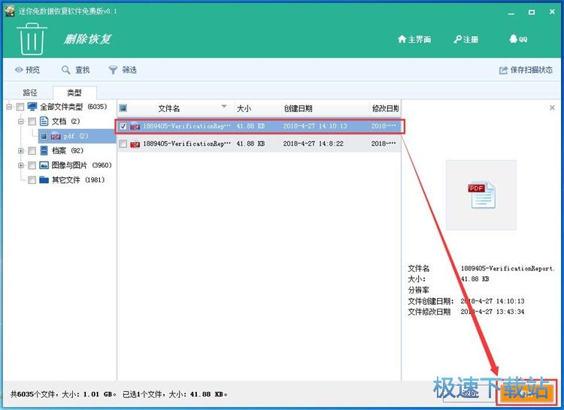Click 注册 in the header
The height and width of the screenshot is (410, 564).
465,39
